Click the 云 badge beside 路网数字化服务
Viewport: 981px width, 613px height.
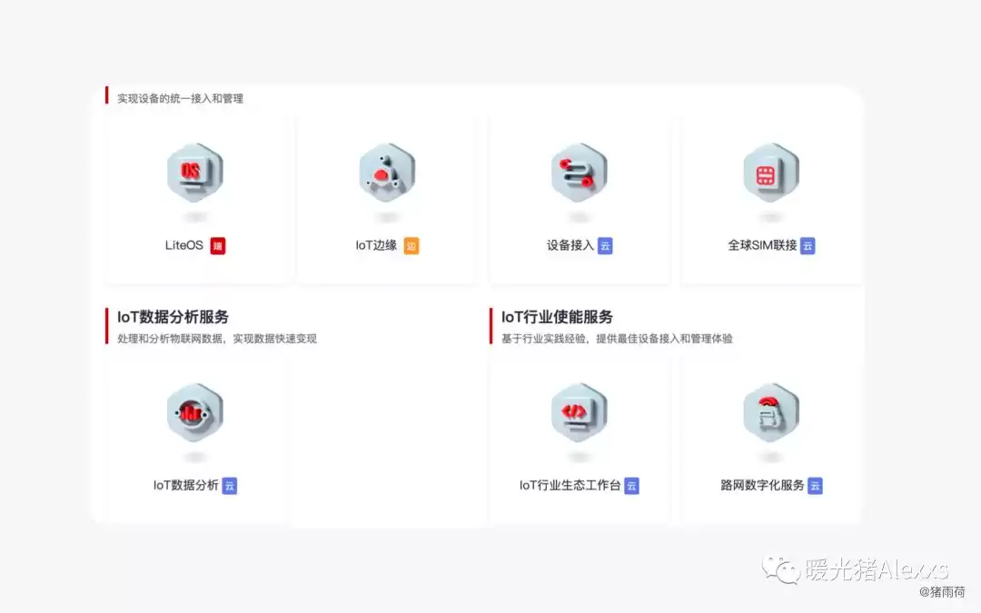(815, 486)
